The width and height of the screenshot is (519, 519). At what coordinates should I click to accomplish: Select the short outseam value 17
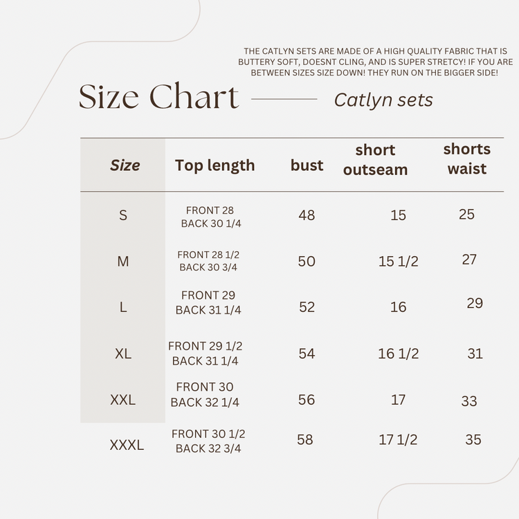pyautogui.click(x=399, y=400)
